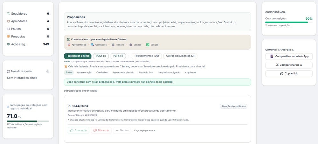Filter by Sanção/promulgação stage
Viewport: 318px width, 144px height.
pyautogui.click(x=169, y=72)
